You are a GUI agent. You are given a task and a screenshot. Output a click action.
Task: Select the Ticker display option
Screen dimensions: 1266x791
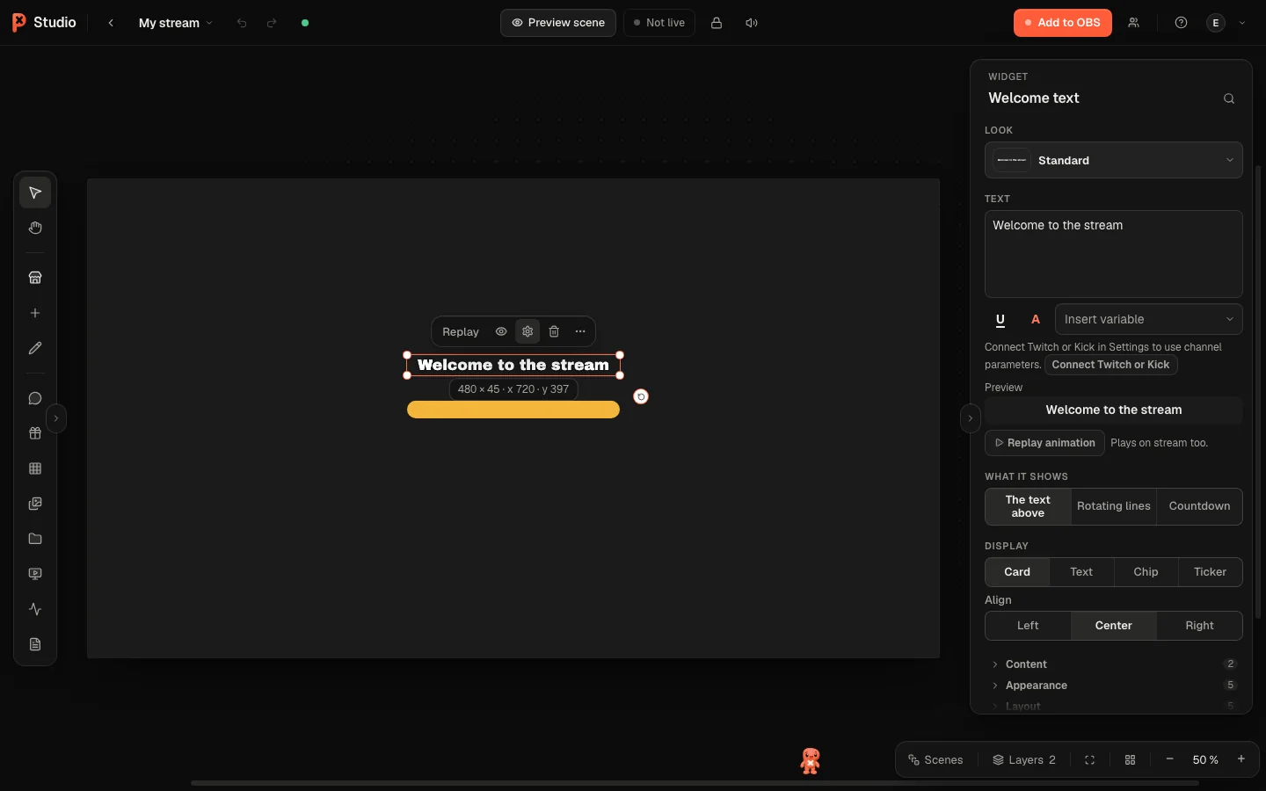1210,572
